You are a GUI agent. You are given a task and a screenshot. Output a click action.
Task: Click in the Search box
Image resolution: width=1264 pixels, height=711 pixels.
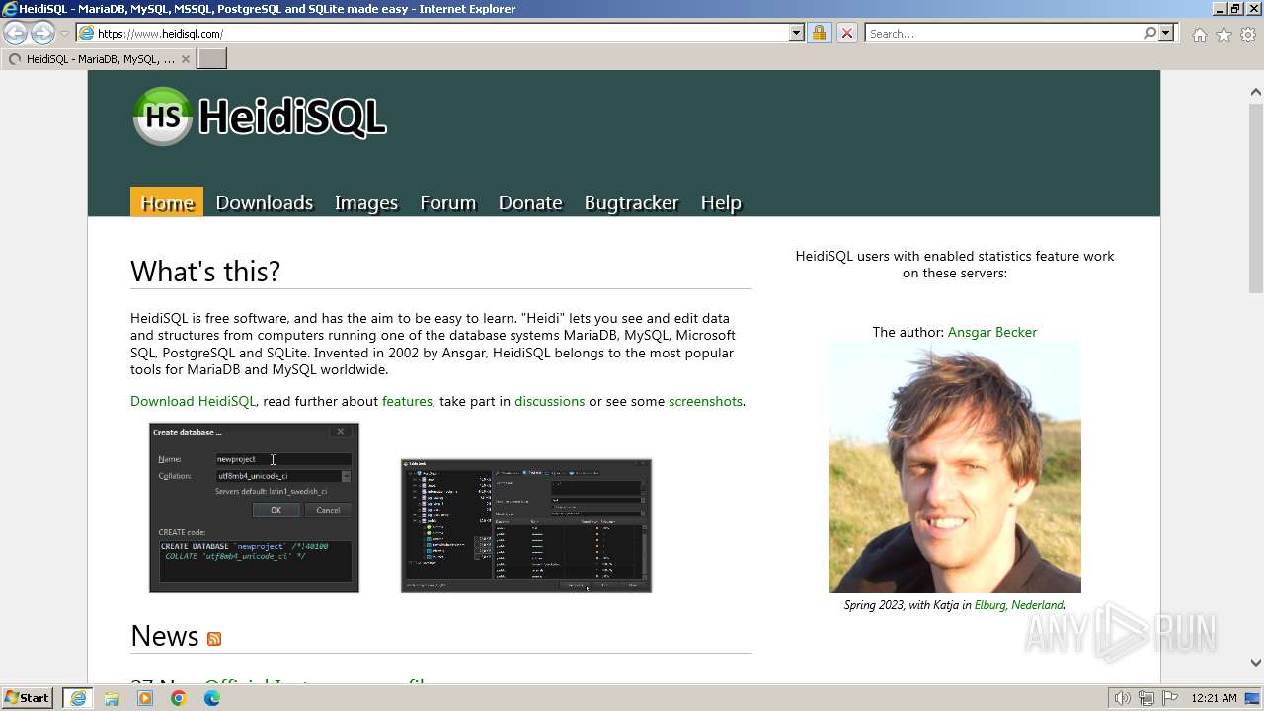1003,33
